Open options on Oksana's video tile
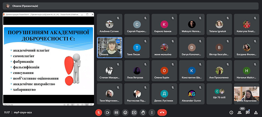The height and width of the screenshot is (117, 262). pos(118,41)
